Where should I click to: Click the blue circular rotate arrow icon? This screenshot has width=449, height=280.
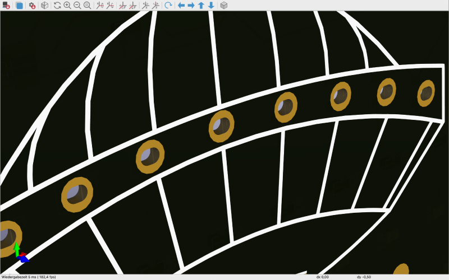point(168,5)
